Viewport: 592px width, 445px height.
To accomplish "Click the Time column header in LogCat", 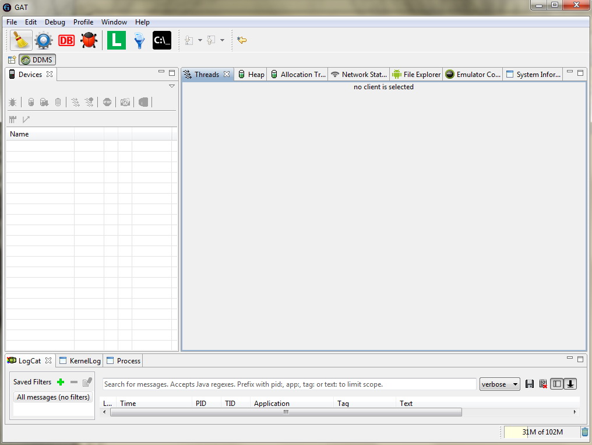I will 154,404.
